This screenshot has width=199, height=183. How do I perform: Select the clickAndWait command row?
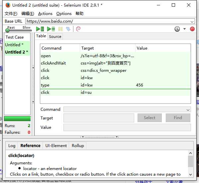click(x=115, y=63)
